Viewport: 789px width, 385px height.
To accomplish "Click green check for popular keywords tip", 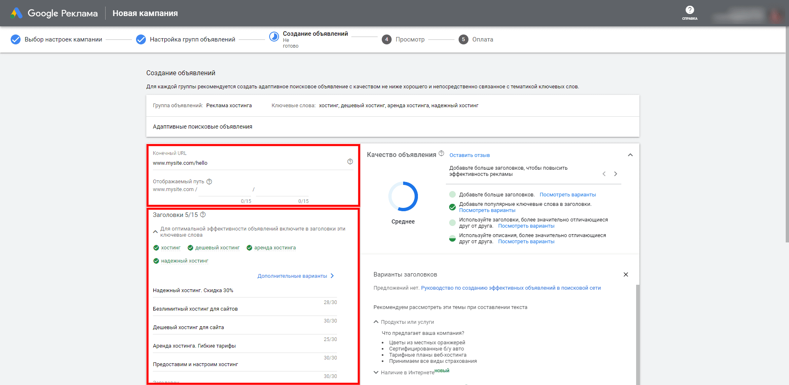I will click(x=452, y=207).
